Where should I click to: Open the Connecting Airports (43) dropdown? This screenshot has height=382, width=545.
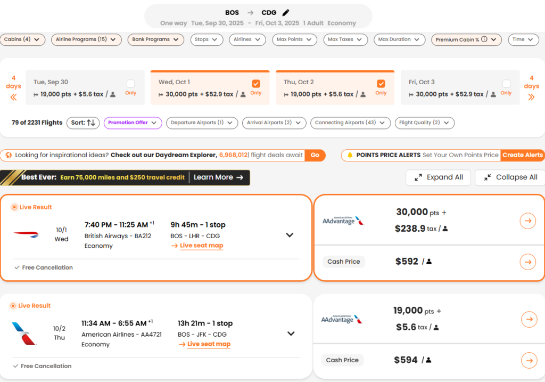point(350,123)
